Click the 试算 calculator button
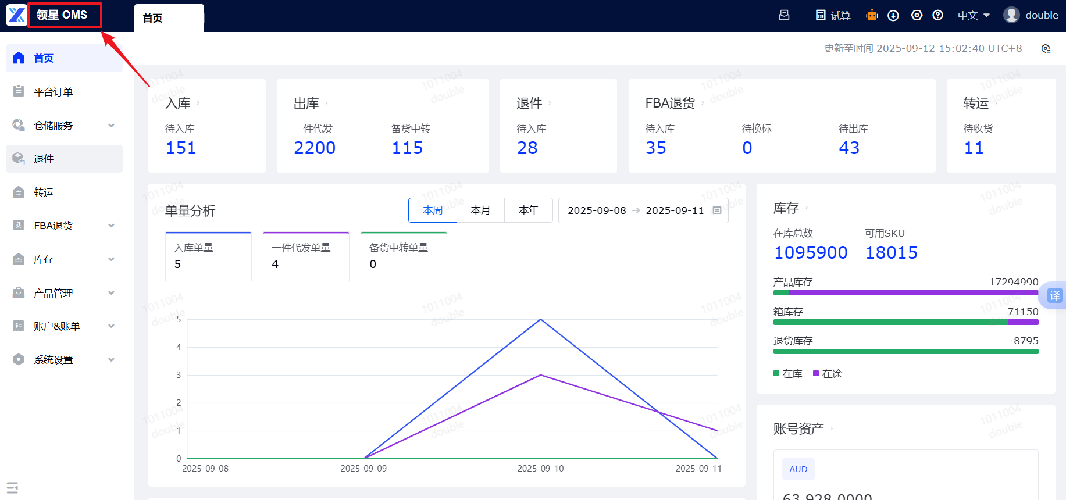This screenshot has width=1066, height=500. pyautogui.click(x=833, y=15)
